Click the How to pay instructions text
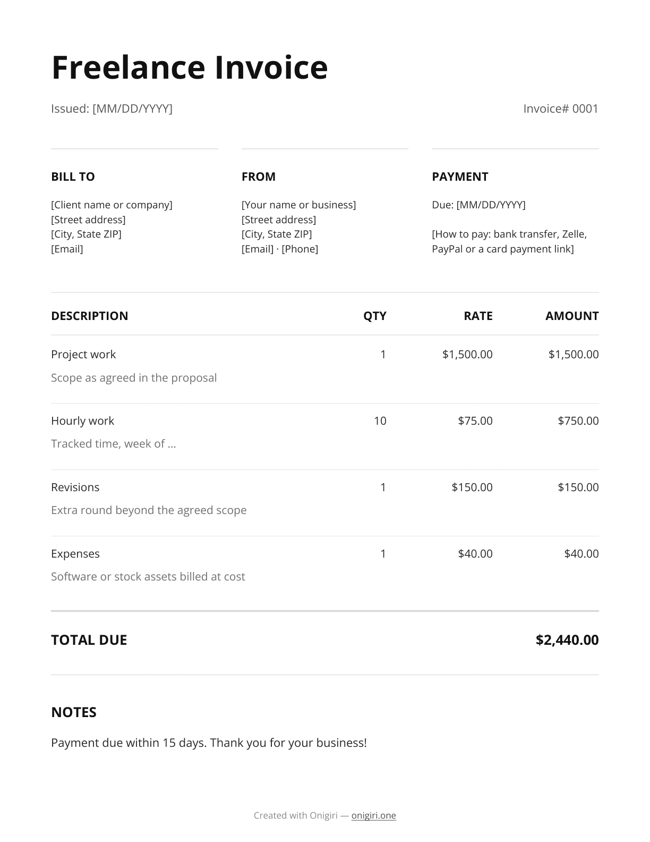The height and width of the screenshot is (842, 650). tap(509, 241)
